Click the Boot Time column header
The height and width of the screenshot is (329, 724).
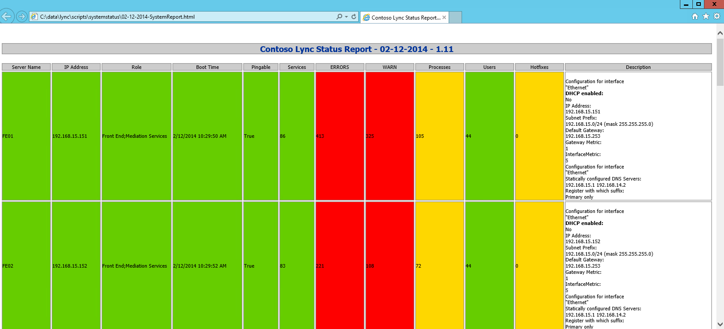tap(207, 67)
